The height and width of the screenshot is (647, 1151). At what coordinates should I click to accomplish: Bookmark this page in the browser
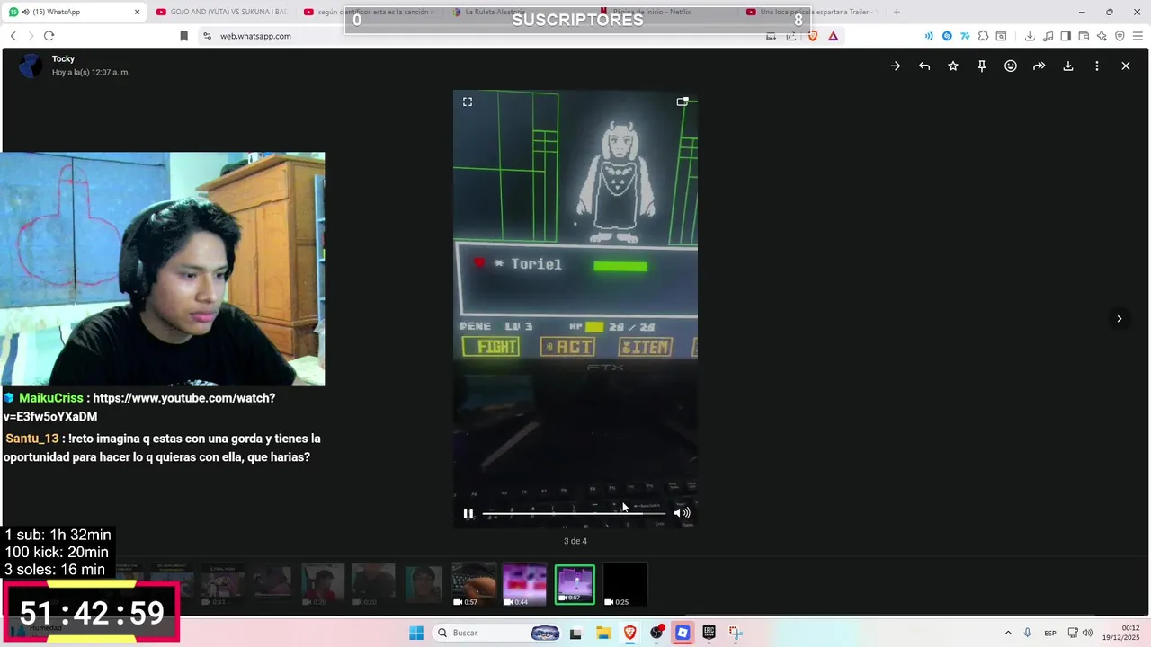point(183,36)
